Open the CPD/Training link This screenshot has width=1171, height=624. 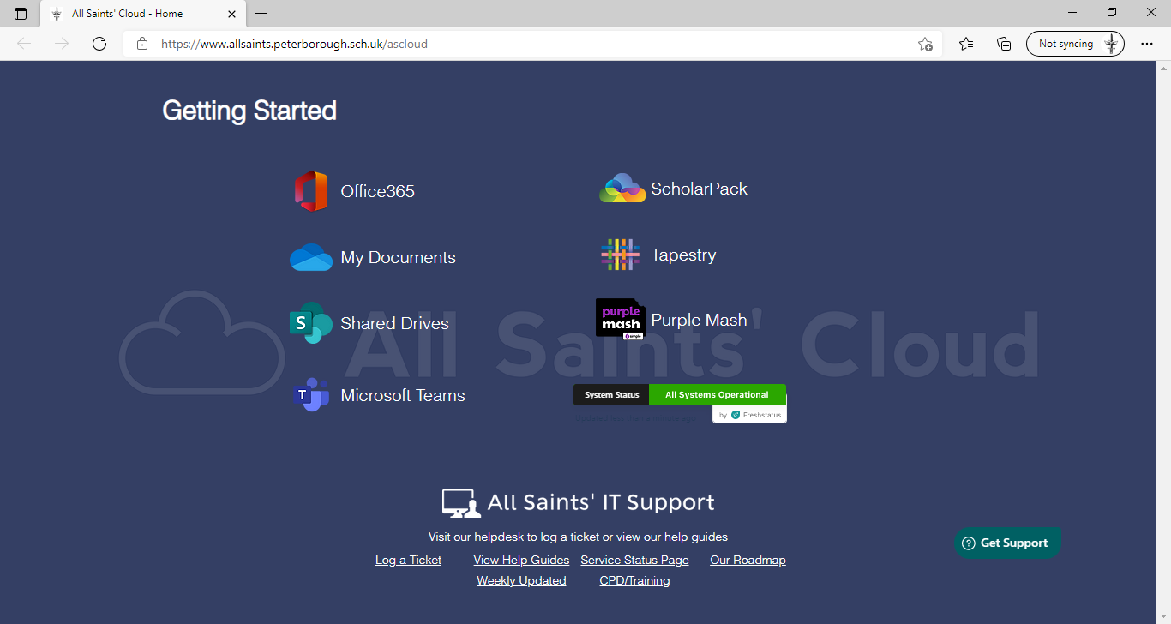(x=634, y=580)
